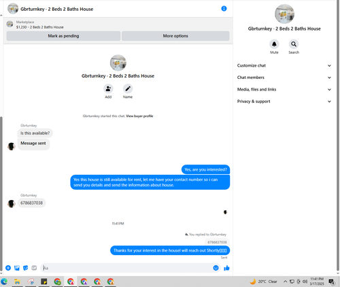
Task: Pick a GIF using the GIF icon
Action: 34,268
